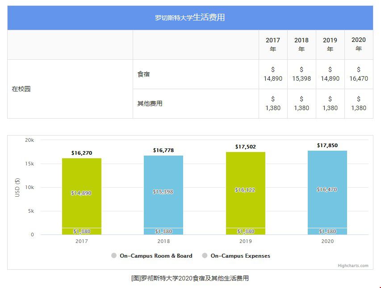Click the $17,850 total above the 2020 bar
The height and width of the screenshot is (288, 381).
click(327, 145)
